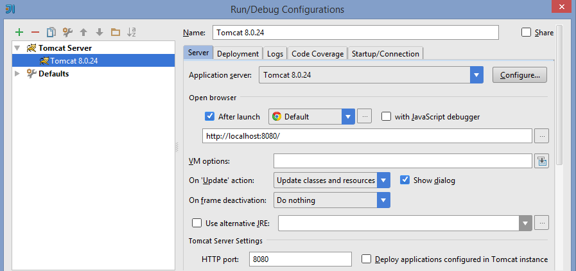Screen dimensions: 576x271
Task: Uncheck the After launch checkbox
Action: (x=209, y=117)
